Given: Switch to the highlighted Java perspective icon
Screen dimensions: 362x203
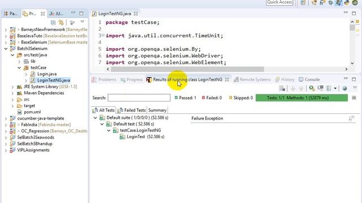Looking at the screenshot, I should tap(339, 3).
